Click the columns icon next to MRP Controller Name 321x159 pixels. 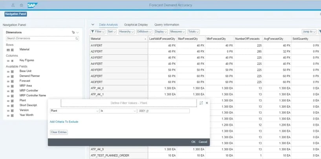12,96
